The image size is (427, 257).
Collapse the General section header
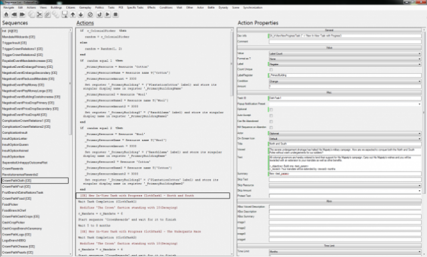pyautogui.click(x=329, y=30)
